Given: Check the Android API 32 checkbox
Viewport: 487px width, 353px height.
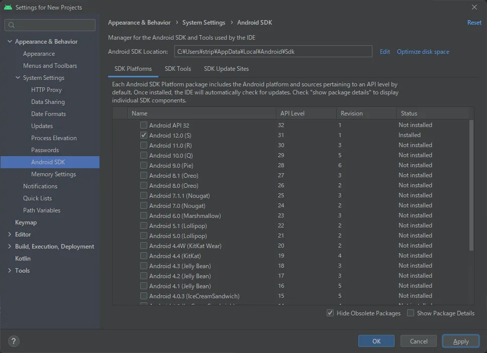Looking at the screenshot, I should pyautogui.click(x=144, y=125).
